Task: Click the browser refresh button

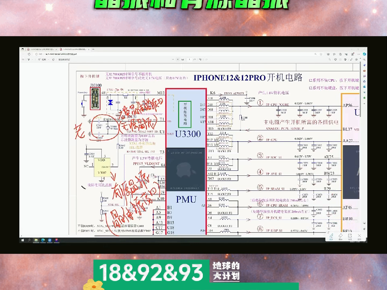Action: [x=29, y=54]
